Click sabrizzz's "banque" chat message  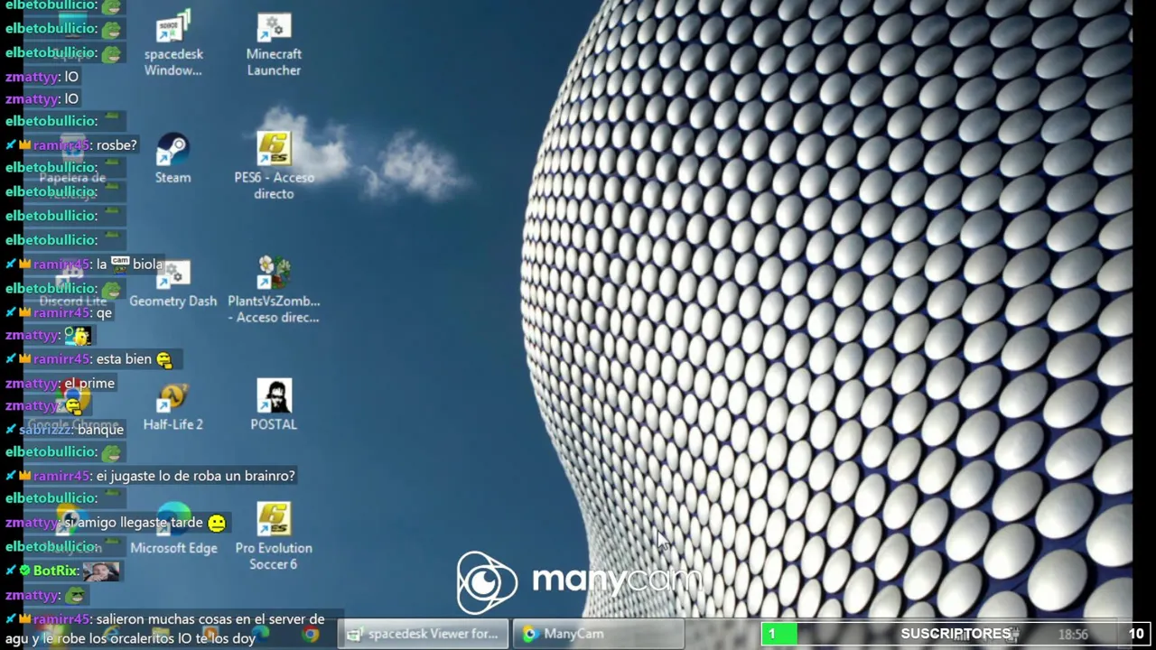(100, 430)
